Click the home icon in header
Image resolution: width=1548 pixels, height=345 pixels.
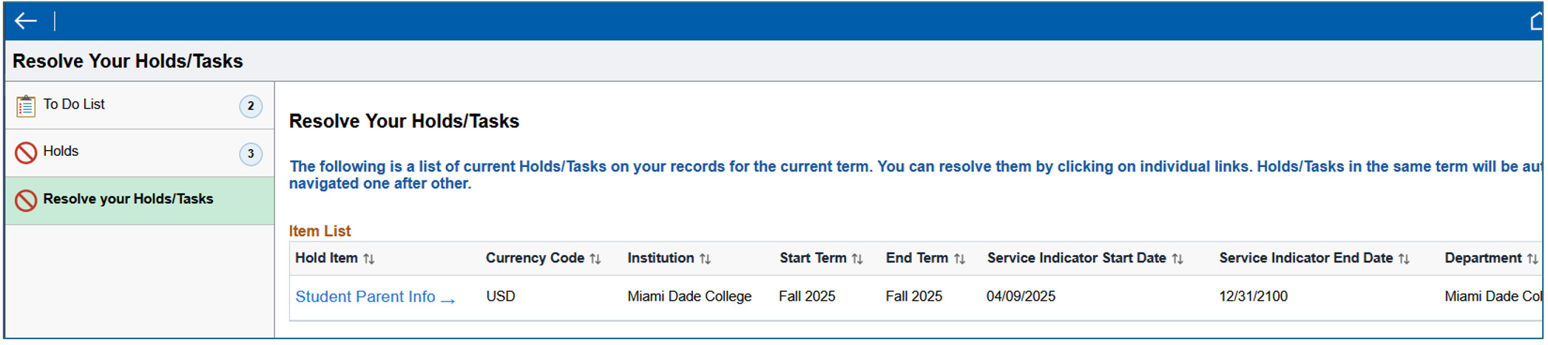pyautogui.click(x=1537, y=22)
